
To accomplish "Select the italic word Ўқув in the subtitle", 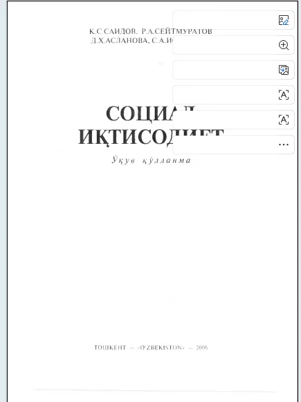I will [x=123, y=161].
